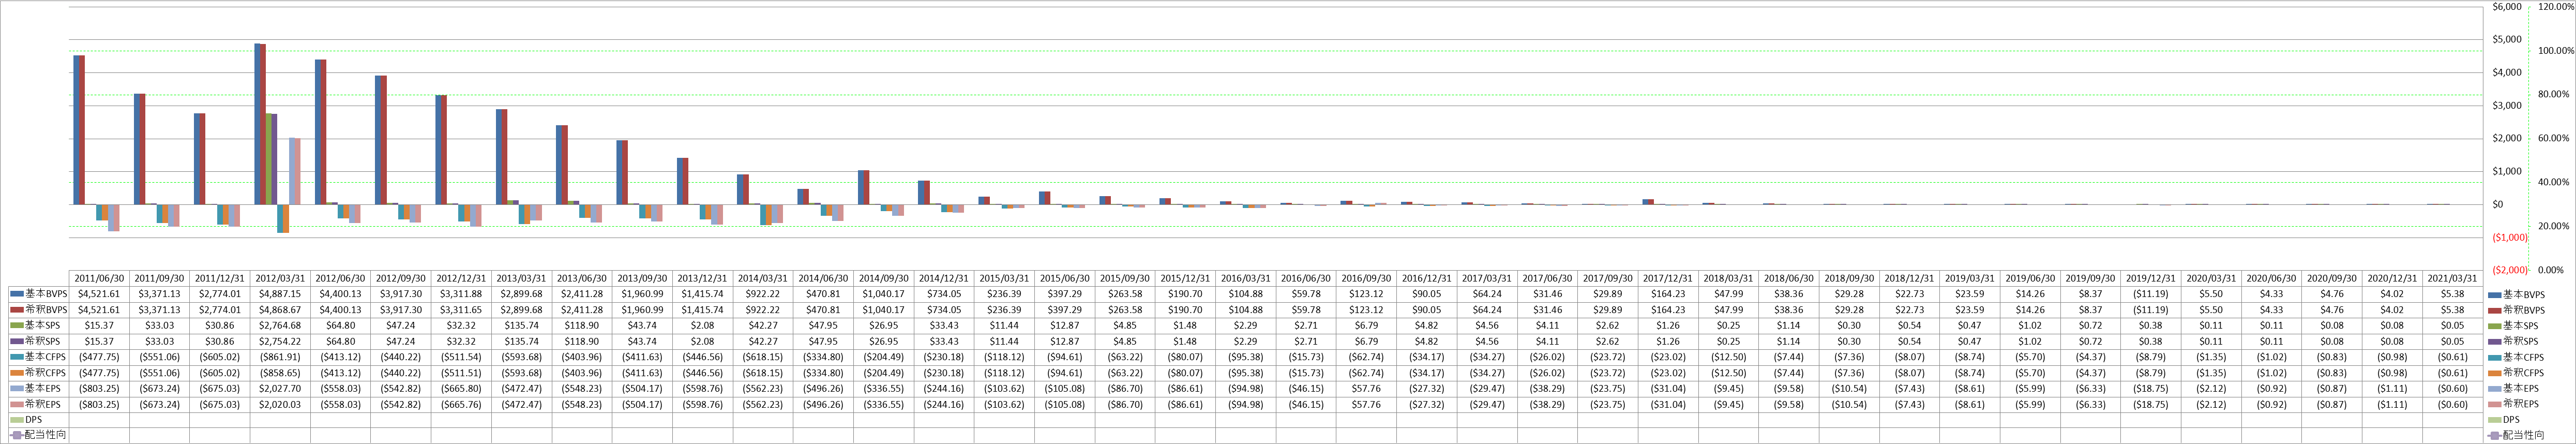Viewport: 2576px width, 444px height.
Task: Select the 2012/03/31 column header
Action: point(280,278)
